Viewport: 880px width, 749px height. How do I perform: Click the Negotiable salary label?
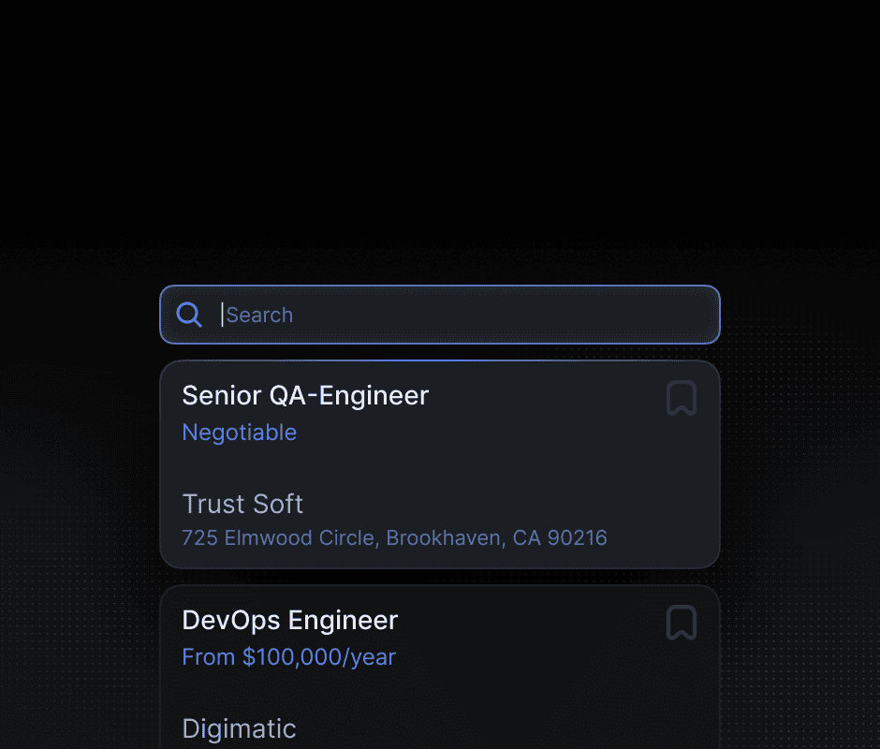[x=240, y=433]
